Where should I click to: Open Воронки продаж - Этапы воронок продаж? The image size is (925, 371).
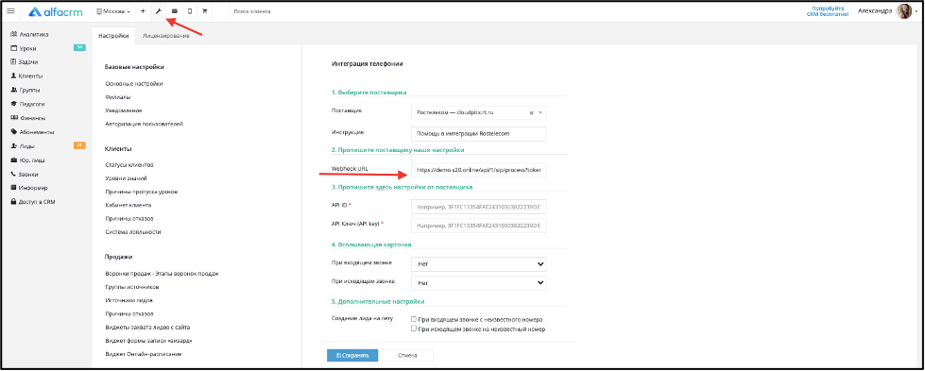point(162,274)
